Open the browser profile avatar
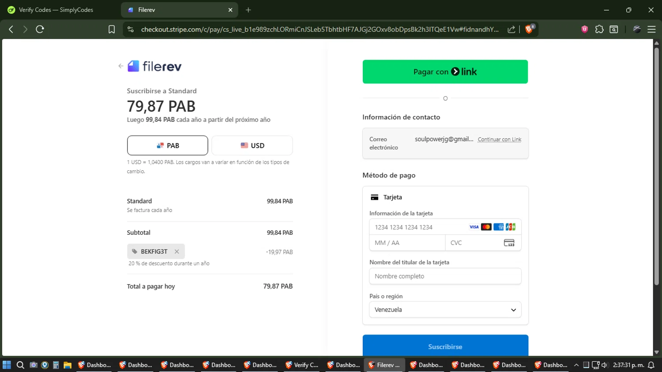Viewport: 662px width, 372px height. click(637, 29)
